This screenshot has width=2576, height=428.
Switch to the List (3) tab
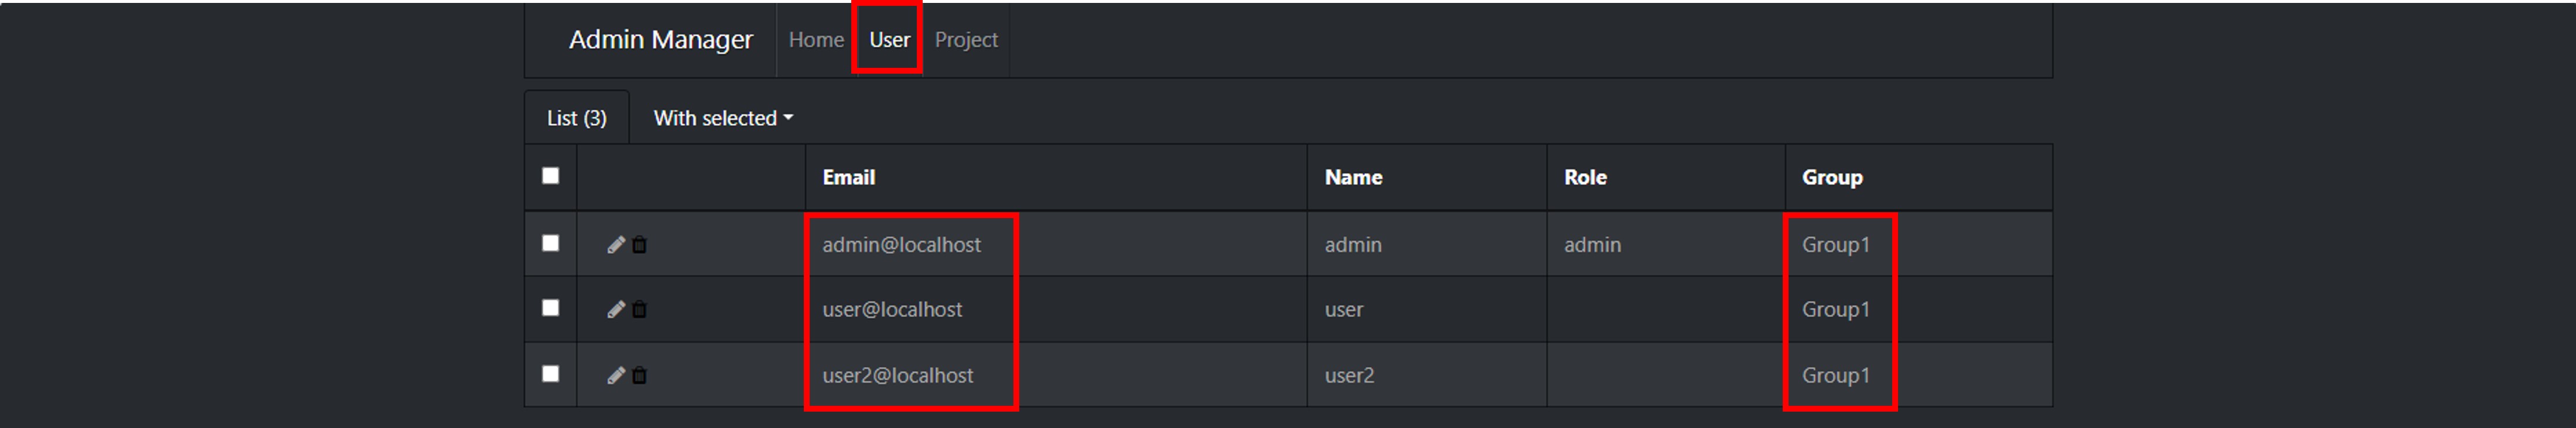[577, 118]
